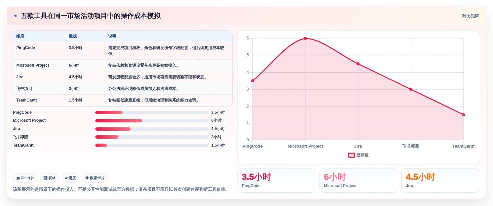Click the TeamGantt label in progress list

pos(23,145)
